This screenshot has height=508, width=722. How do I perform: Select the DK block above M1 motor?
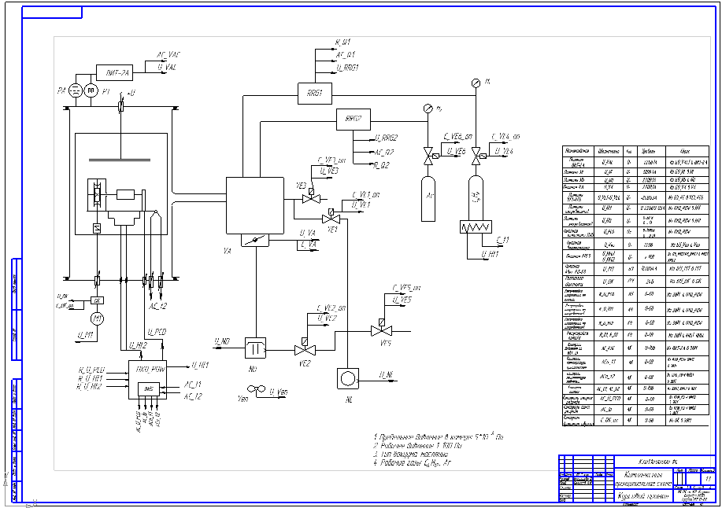pyautogui.click(x=97, y=300)
